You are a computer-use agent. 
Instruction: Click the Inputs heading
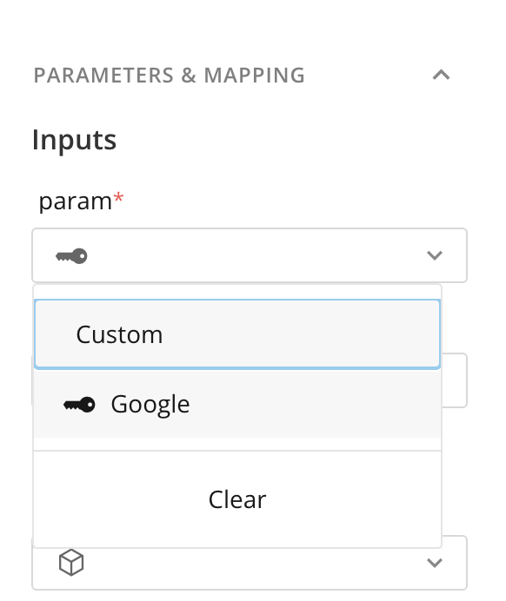[x=74, y=141]
